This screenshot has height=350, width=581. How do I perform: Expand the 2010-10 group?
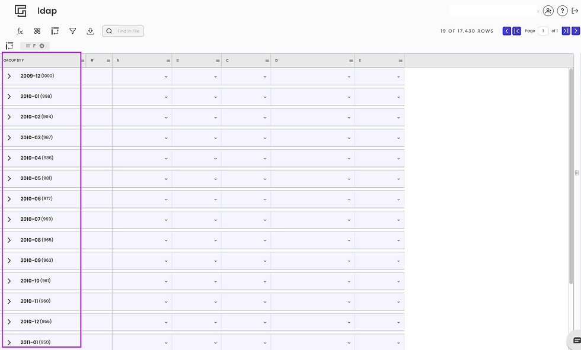[x=9, y=281]
